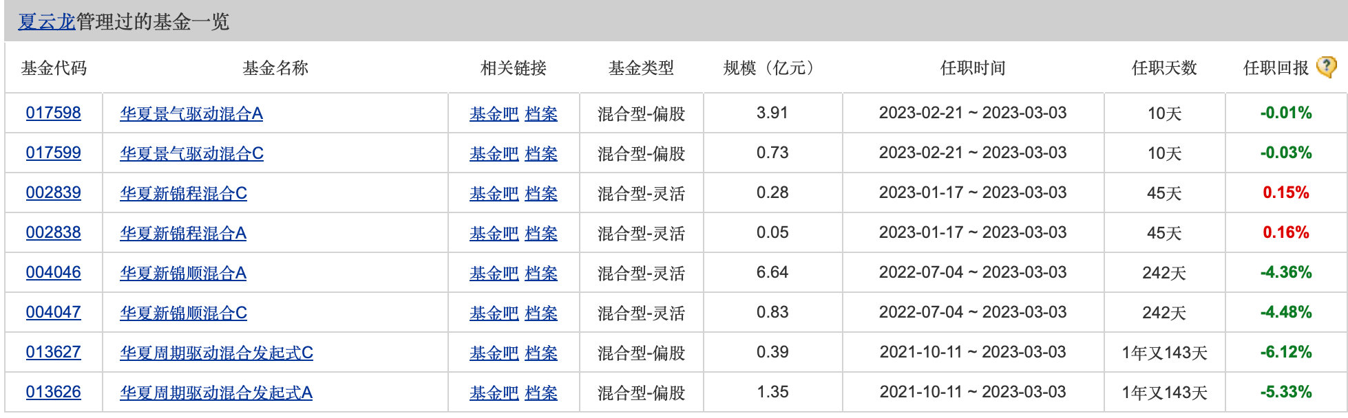Open the 夏云龙 manager link in the title
Image resolution: width=1348 pixels, height=418 pixels.
coord(46,22)
